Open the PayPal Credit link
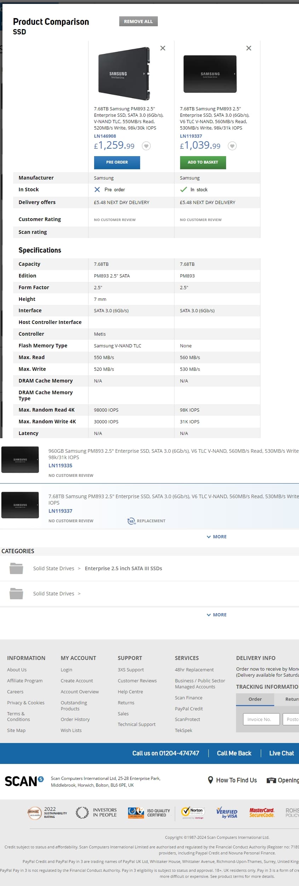 (x=189, y=709)
